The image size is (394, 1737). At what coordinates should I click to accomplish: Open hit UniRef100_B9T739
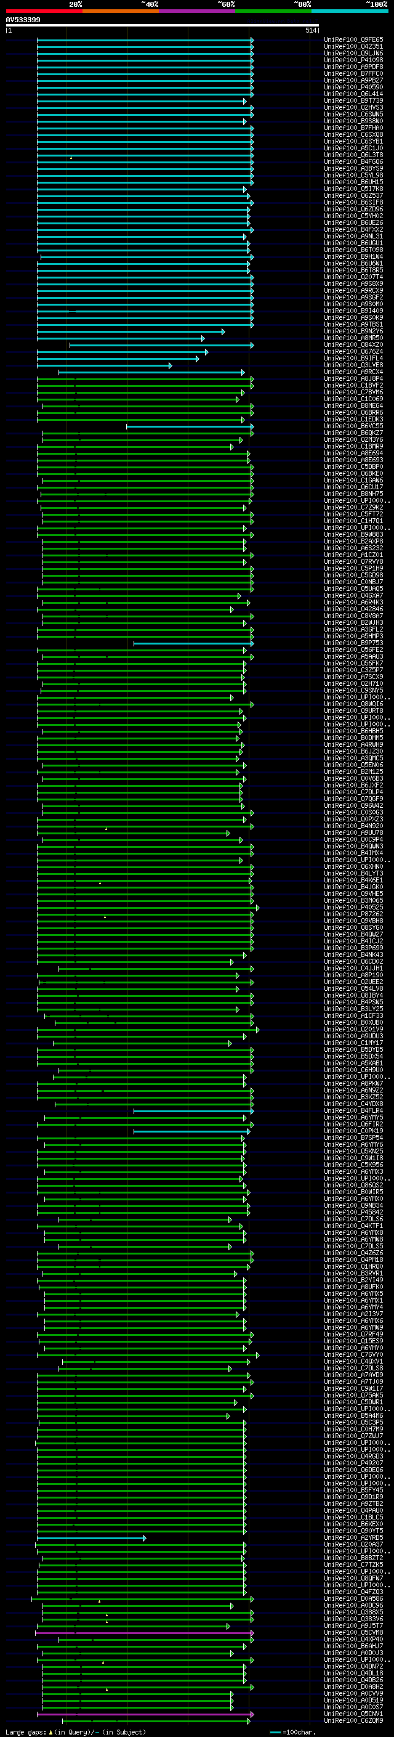tap(353, 100)
